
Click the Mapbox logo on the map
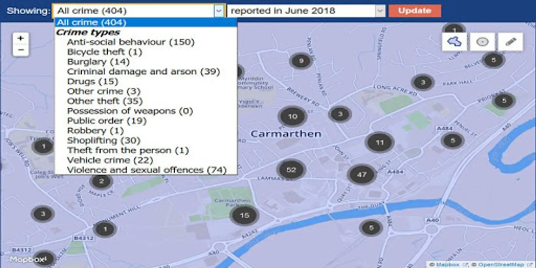[28, 259]
